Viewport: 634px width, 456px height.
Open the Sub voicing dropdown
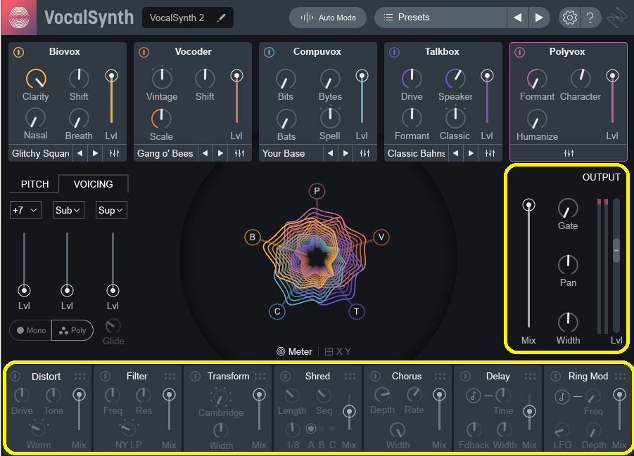68,210
